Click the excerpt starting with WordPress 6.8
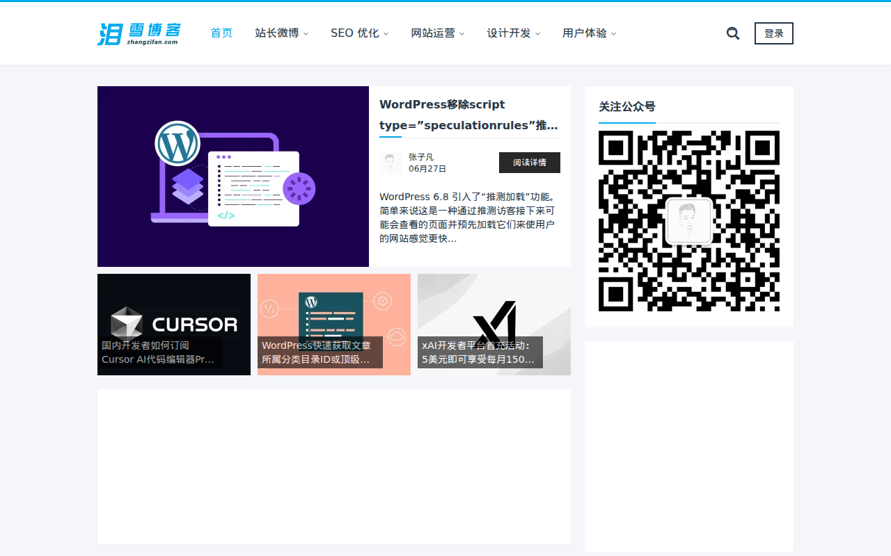Image resolution: width=891 pixels, height=556 pixels. 468,218
